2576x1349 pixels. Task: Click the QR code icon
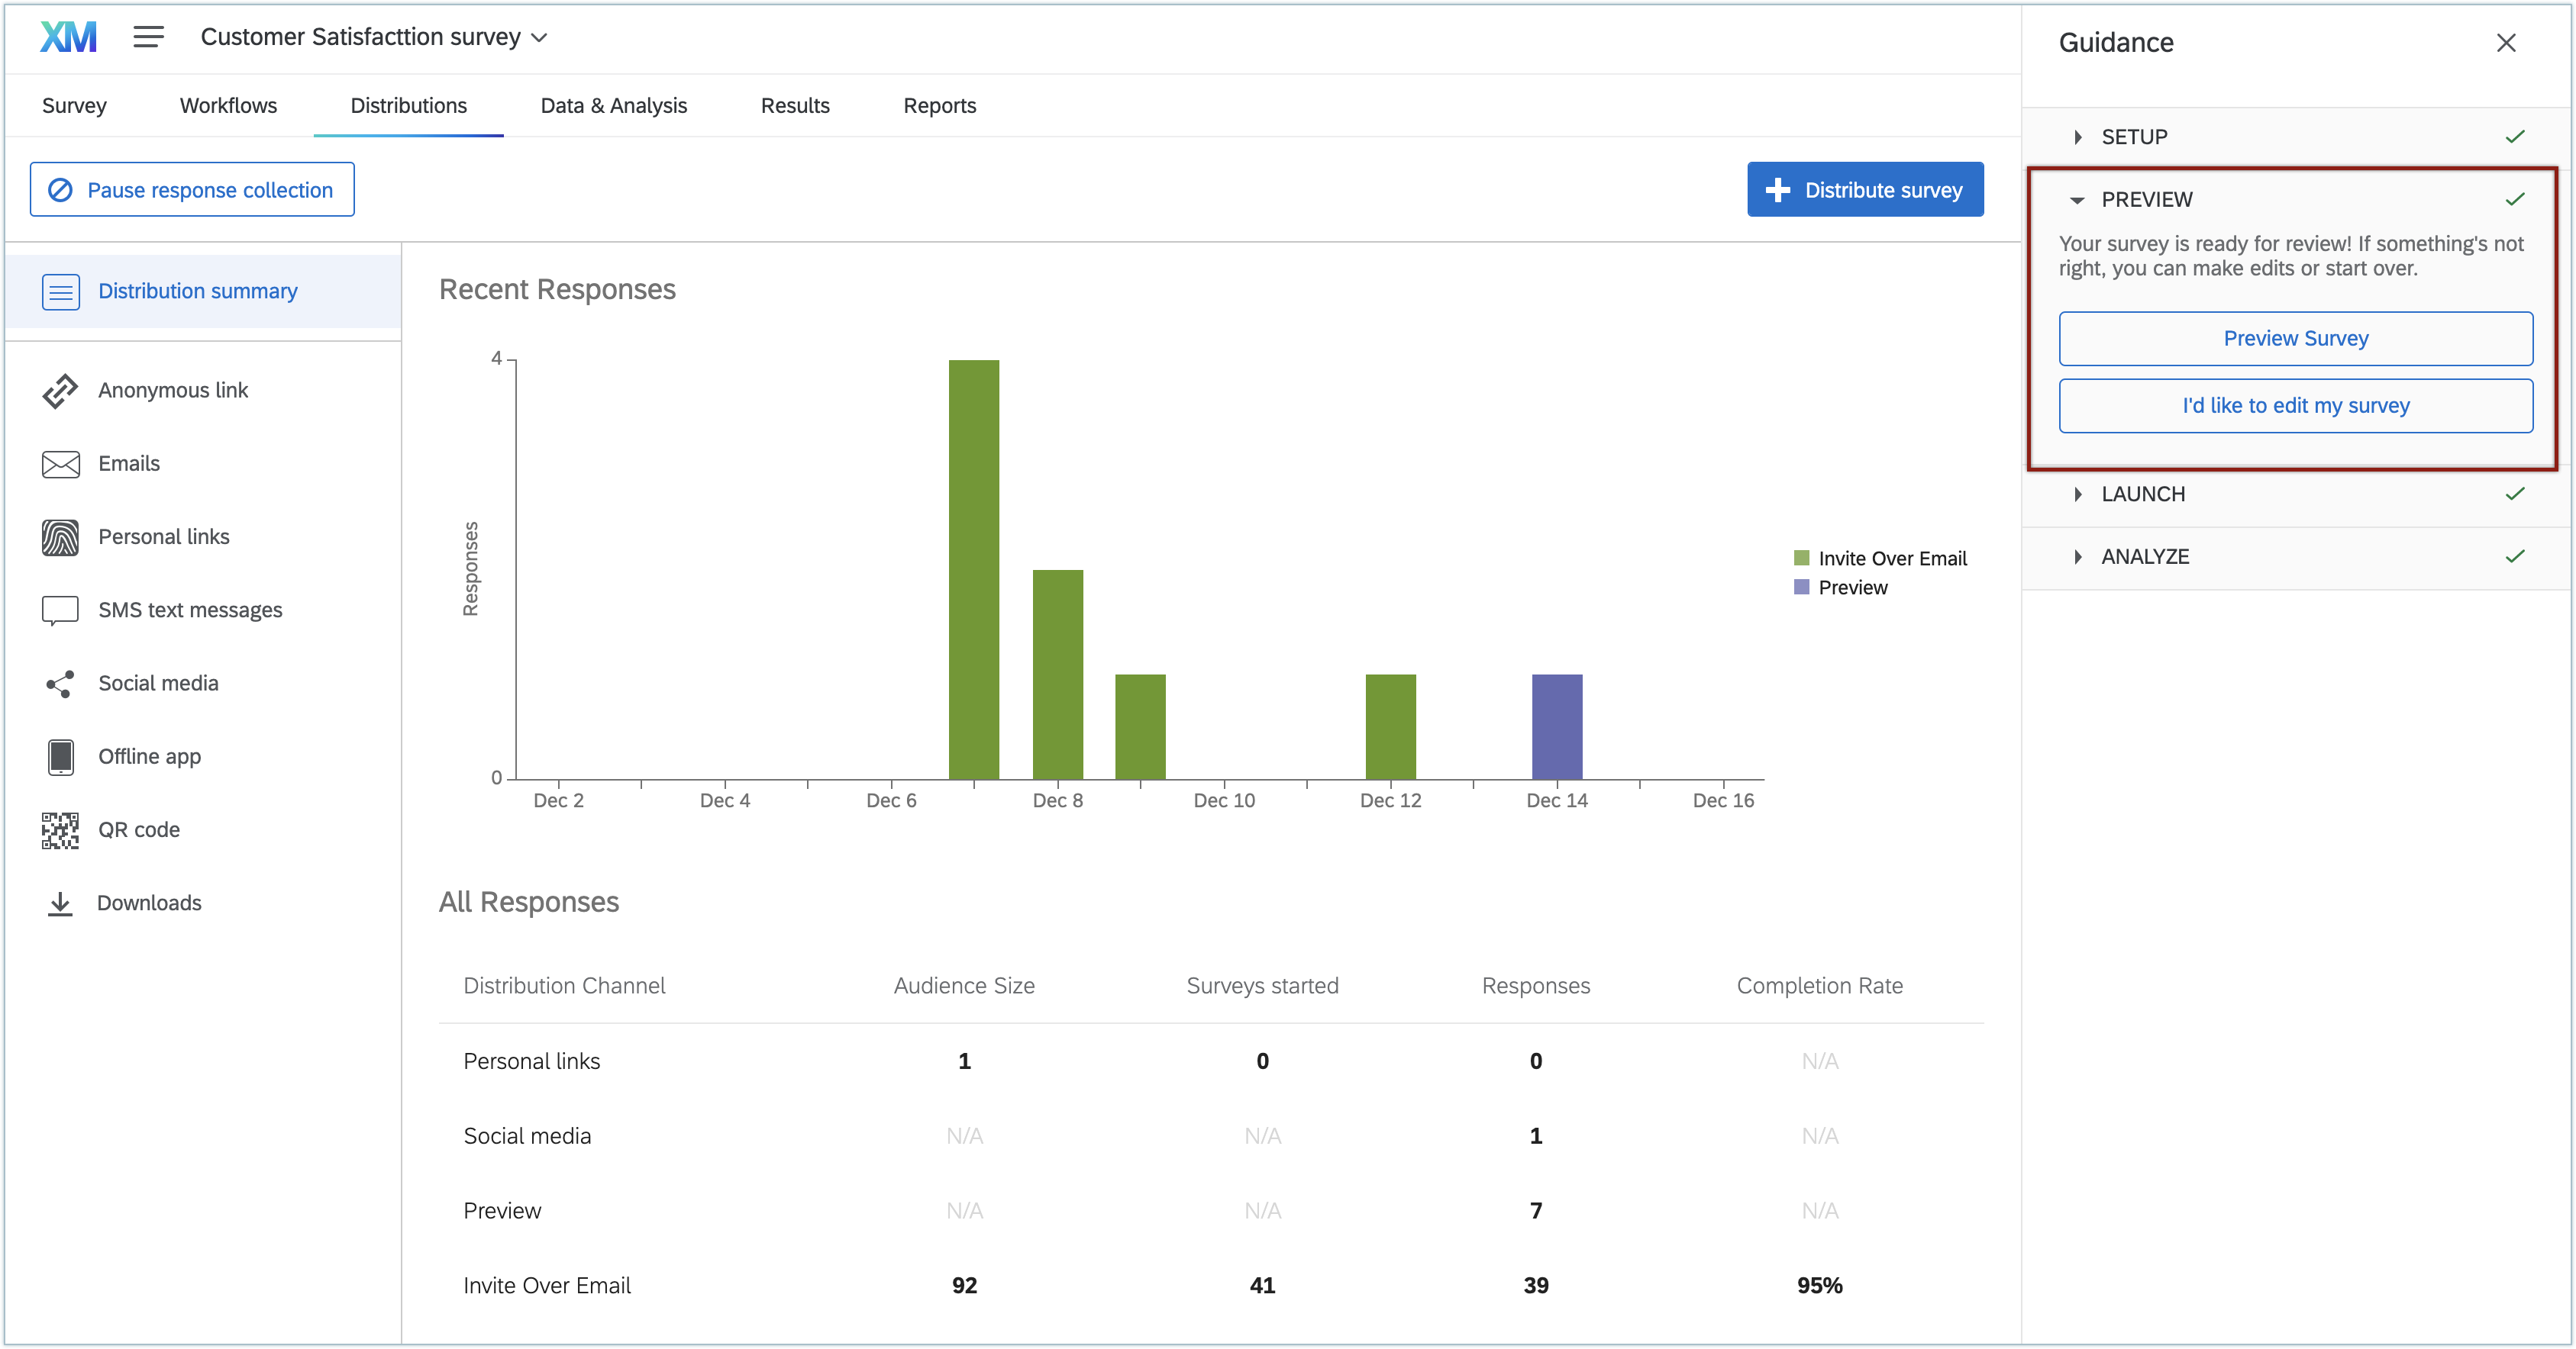point(60,830)
